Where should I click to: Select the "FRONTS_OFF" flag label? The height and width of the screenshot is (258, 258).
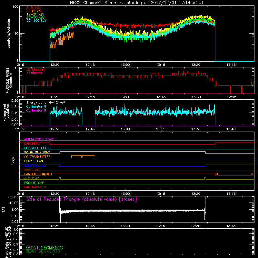34,183
